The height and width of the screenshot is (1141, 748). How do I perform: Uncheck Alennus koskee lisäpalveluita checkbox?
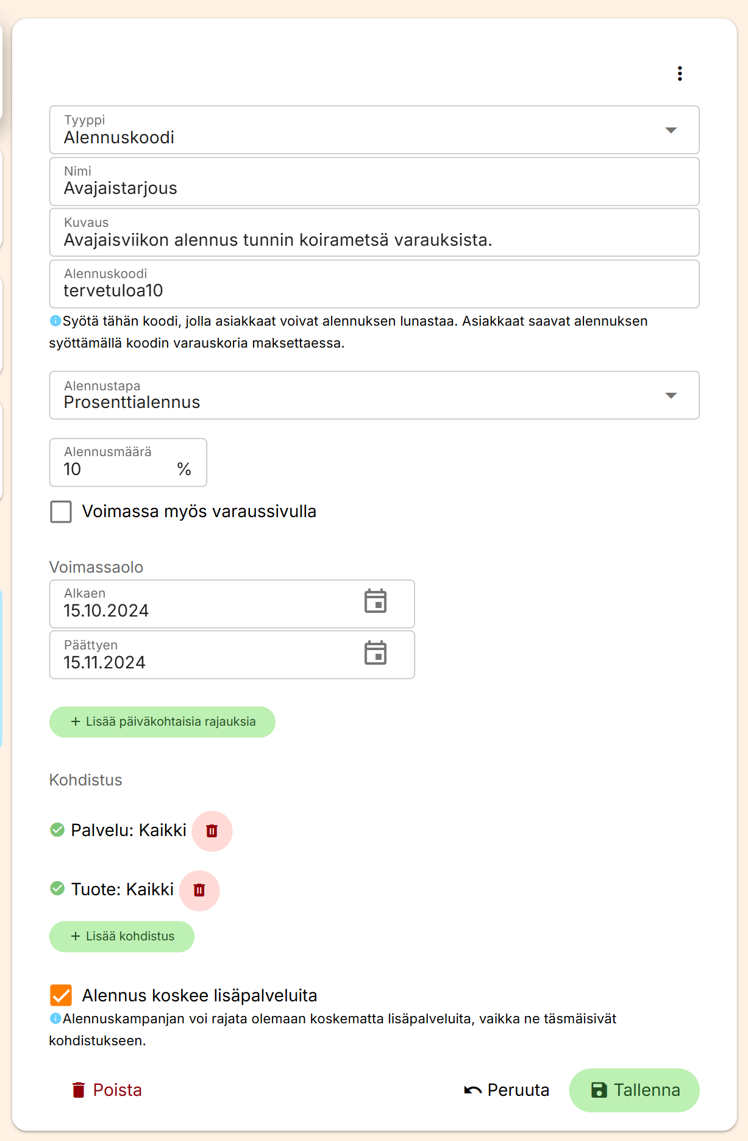[x=61, y=995]
